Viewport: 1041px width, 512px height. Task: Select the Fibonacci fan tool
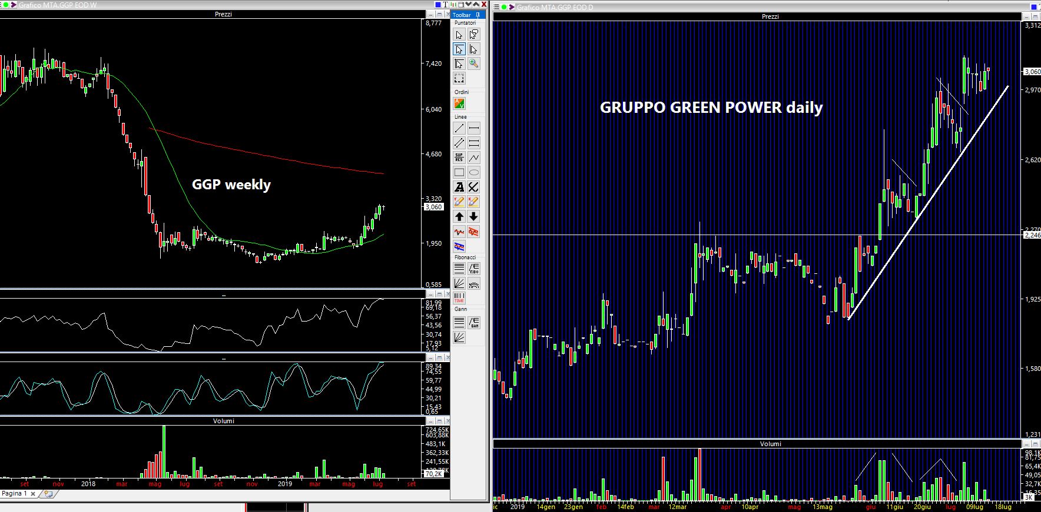[x=459, y=283]
